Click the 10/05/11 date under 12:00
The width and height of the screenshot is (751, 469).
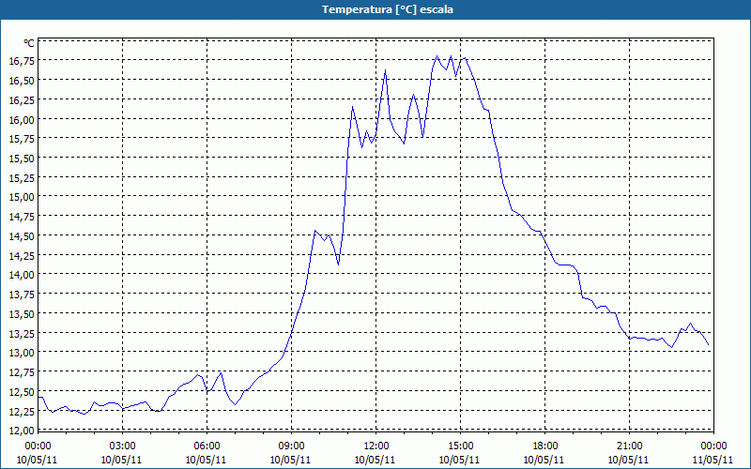pyautogui.click(x=375, y=460)
